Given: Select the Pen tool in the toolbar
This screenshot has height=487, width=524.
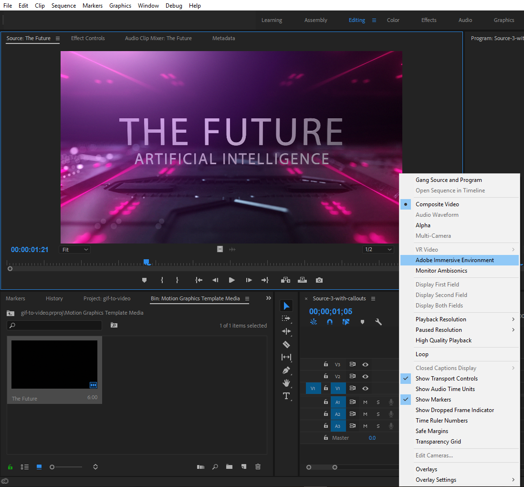Looking at the screenshot, I should tap(286, 370).
